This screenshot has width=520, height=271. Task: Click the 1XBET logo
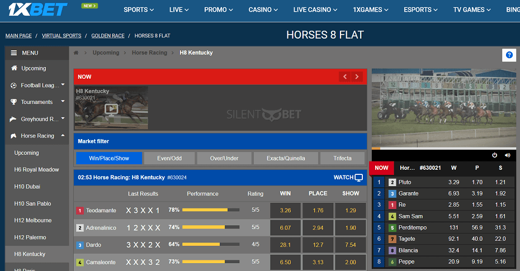click(x=38, y=9)
